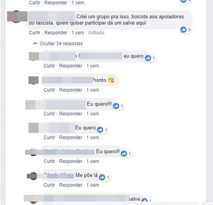213x205 pixels.
Task: Click like icon beside first 'eu quero' reply
Action: coord(148,58)
